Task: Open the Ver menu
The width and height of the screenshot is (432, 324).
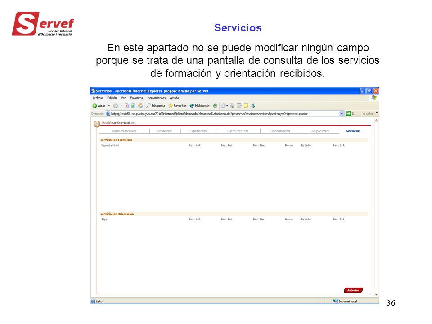Action: 123,98
